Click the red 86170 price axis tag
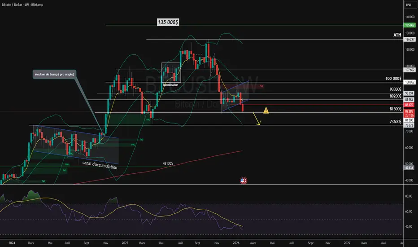 pyautogui.click(x=409, y=105)
